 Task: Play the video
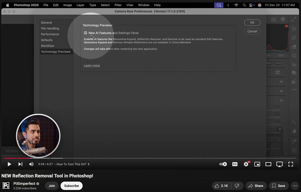point(9,164)
